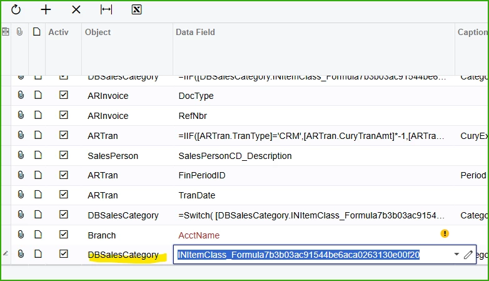Select the CuryEx caption cell in the IIF ARTran row
Screen dimensions: 489x281
pyautogui.click(x=472, y=136)
